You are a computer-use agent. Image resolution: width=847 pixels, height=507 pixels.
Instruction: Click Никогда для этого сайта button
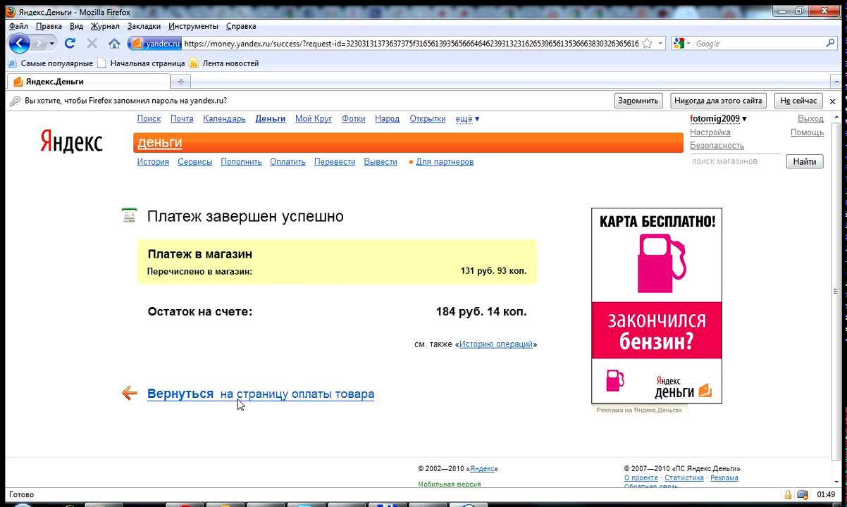tap(718, 101)
